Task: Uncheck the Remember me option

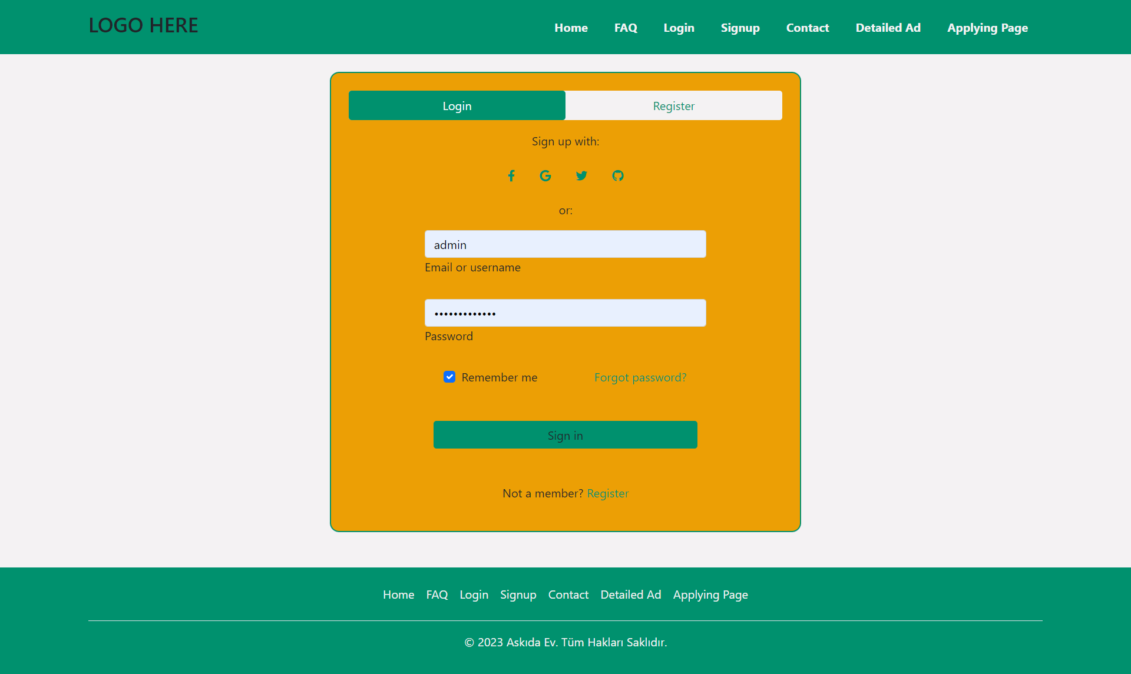Action: (449, 377)
